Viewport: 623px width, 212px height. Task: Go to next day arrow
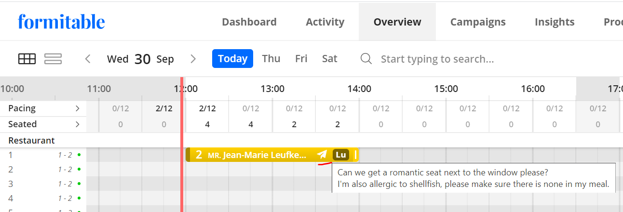pyautogui.click(x=193, y=59)
